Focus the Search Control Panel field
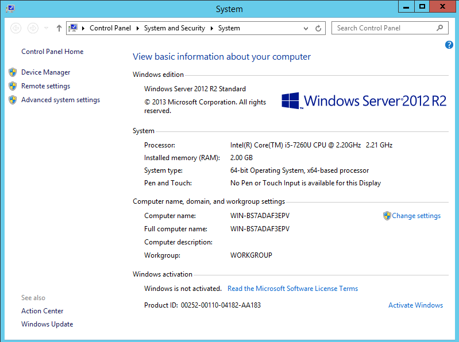This screenshot has width=459, height=342. pos(390,28)
